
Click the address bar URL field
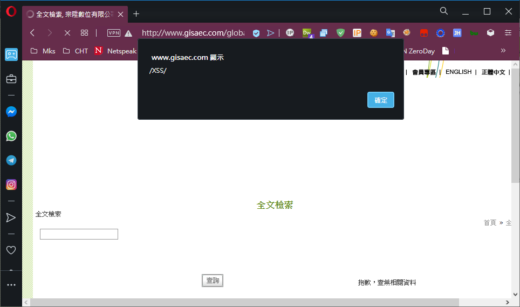click(193, 33)
